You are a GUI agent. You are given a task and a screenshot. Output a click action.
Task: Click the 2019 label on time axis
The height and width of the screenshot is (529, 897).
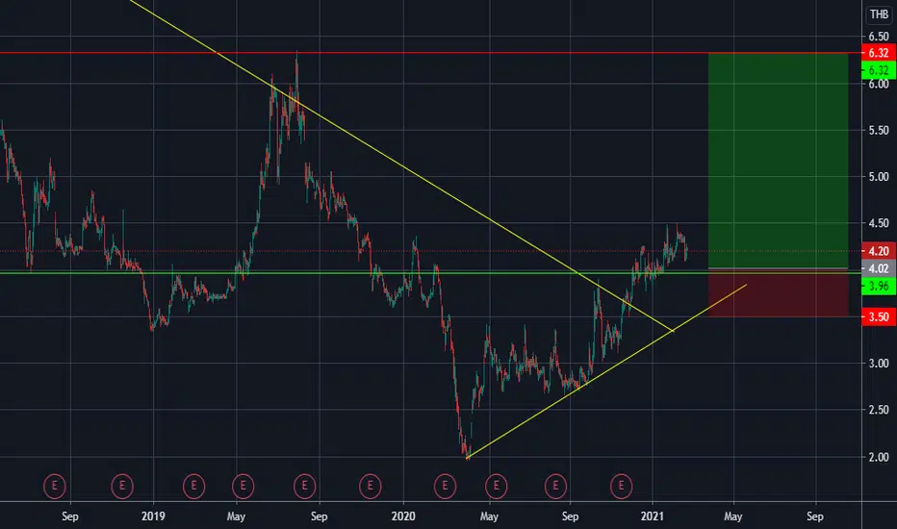pyautogui.click(x=153, y=516)
